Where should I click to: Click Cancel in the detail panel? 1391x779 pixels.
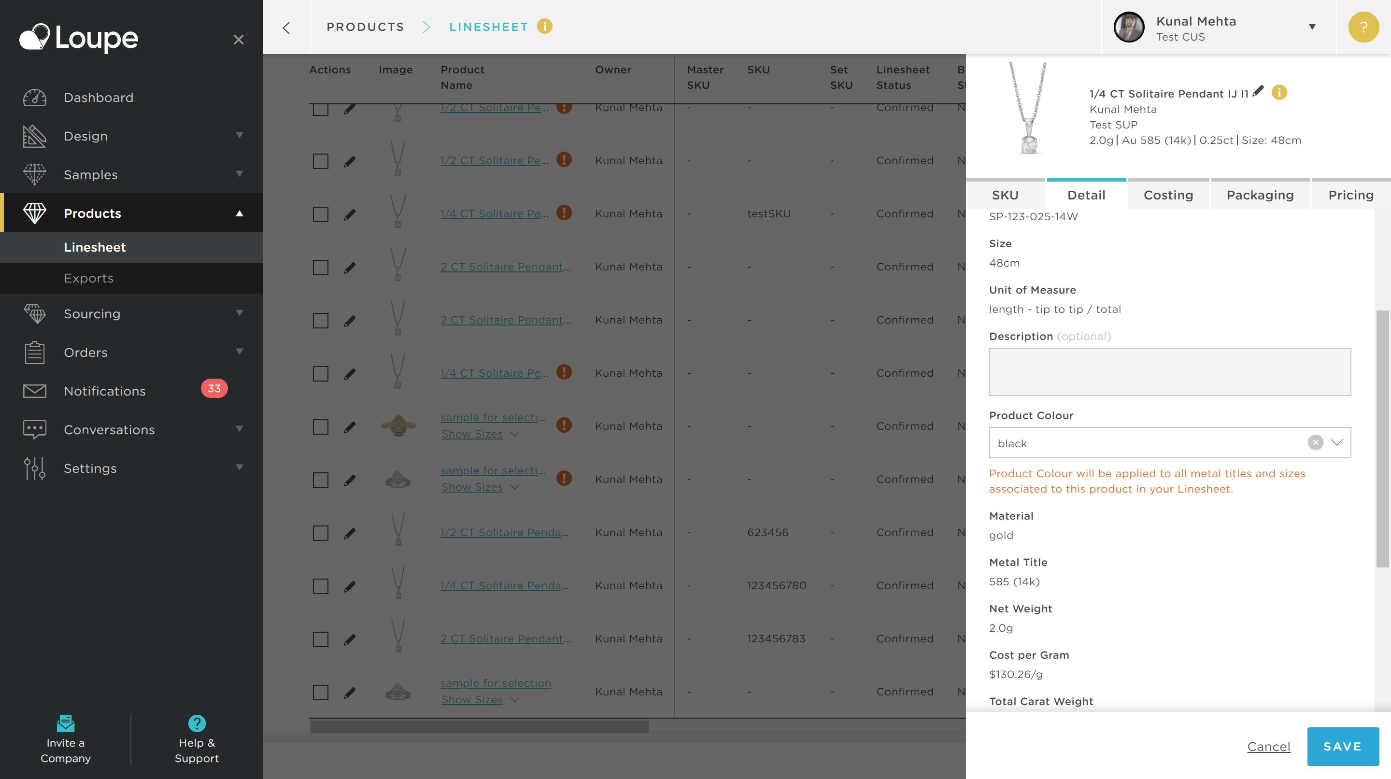point(1268,746)
